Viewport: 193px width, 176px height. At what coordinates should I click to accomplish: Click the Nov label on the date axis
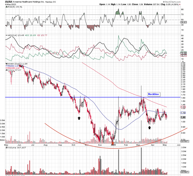[x=87, y=145]
